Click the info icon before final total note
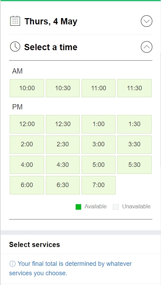The height and width of the screenshot is (285, 161). click(x=12, y=264)
